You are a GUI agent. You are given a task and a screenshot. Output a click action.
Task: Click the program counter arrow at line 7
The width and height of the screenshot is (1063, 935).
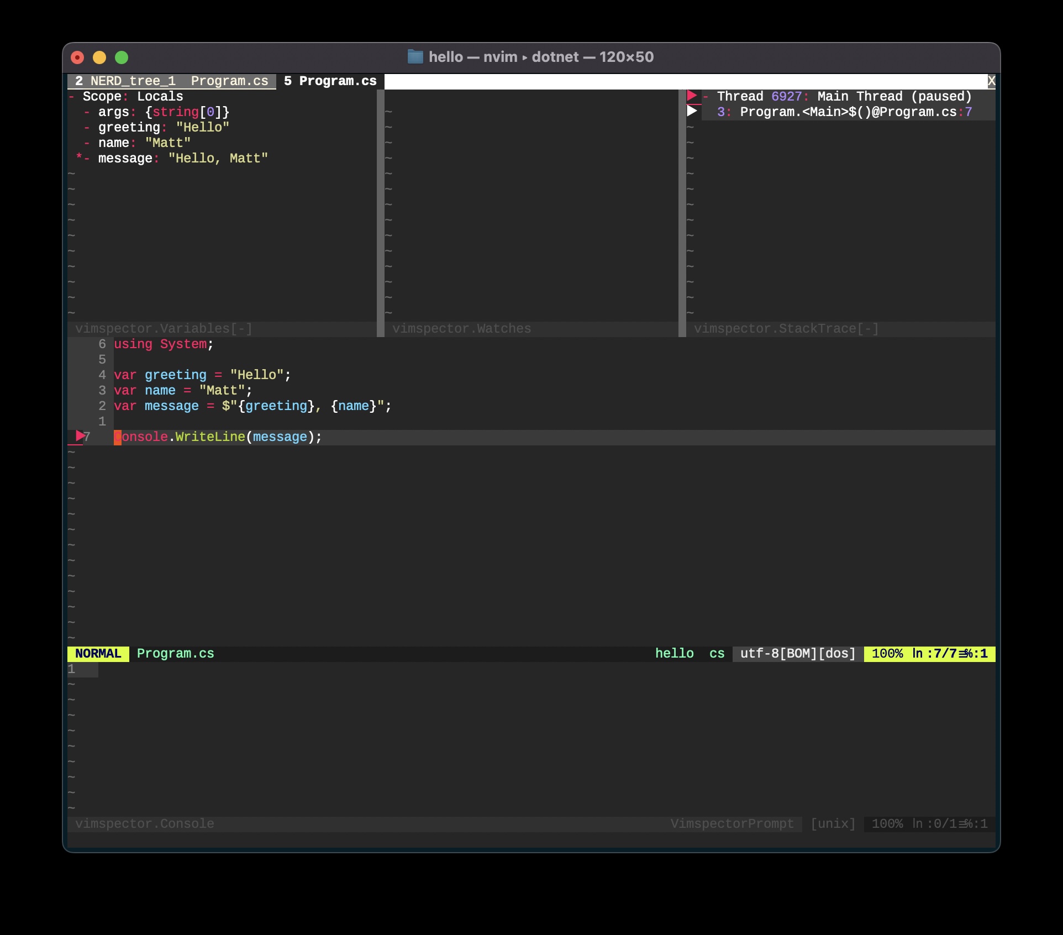[x=80, y=437]
